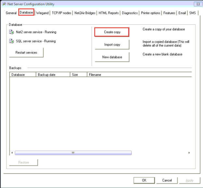Screen dimensions: 203x188
Task: Click 'Net2 server service - Running' text
Action: [x=36, y=32]
